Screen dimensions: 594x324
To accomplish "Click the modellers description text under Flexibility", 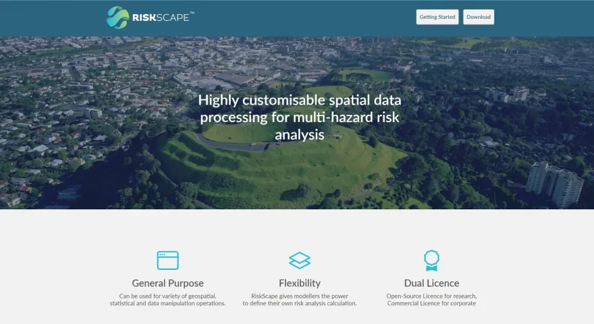I will [299, 300].
